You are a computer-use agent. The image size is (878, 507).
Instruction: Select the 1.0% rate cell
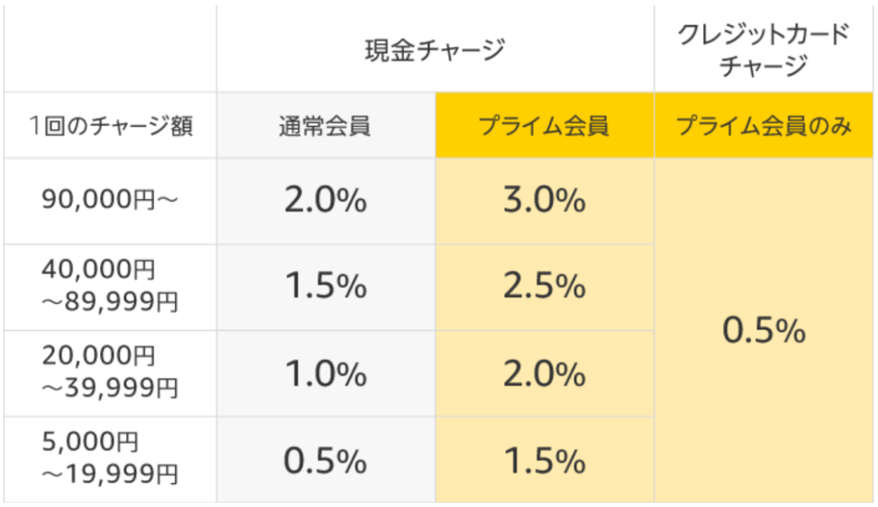(x=325, y=374)
